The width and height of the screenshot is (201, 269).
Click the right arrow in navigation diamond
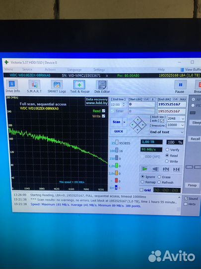point(143,125)
